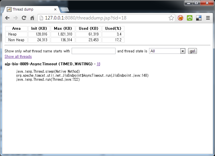Click the Used(%) column header
This screenshot has width=215, height=156.
coord(113,29)
